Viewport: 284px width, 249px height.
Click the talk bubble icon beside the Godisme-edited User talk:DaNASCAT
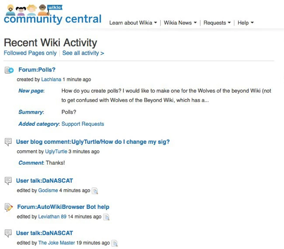8,181
